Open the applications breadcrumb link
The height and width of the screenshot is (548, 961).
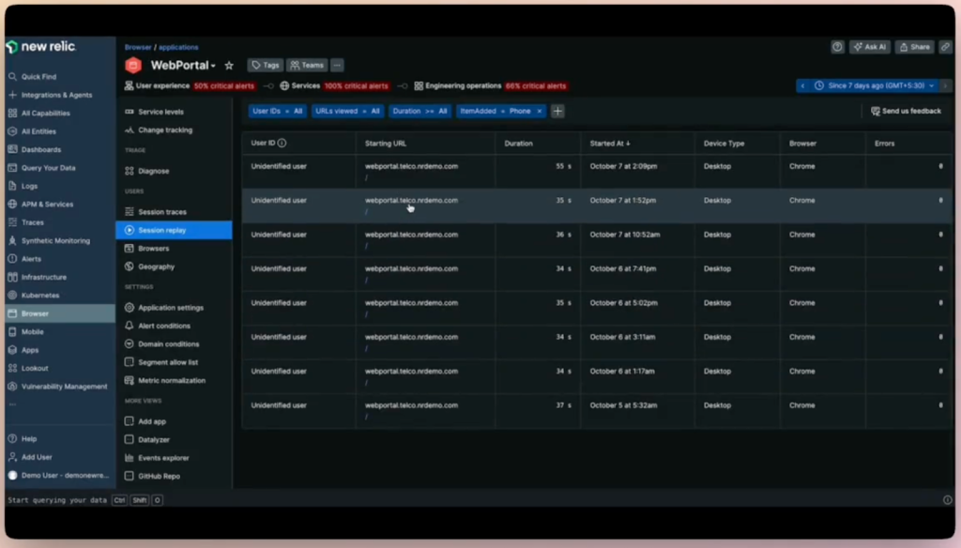(178, 47)
